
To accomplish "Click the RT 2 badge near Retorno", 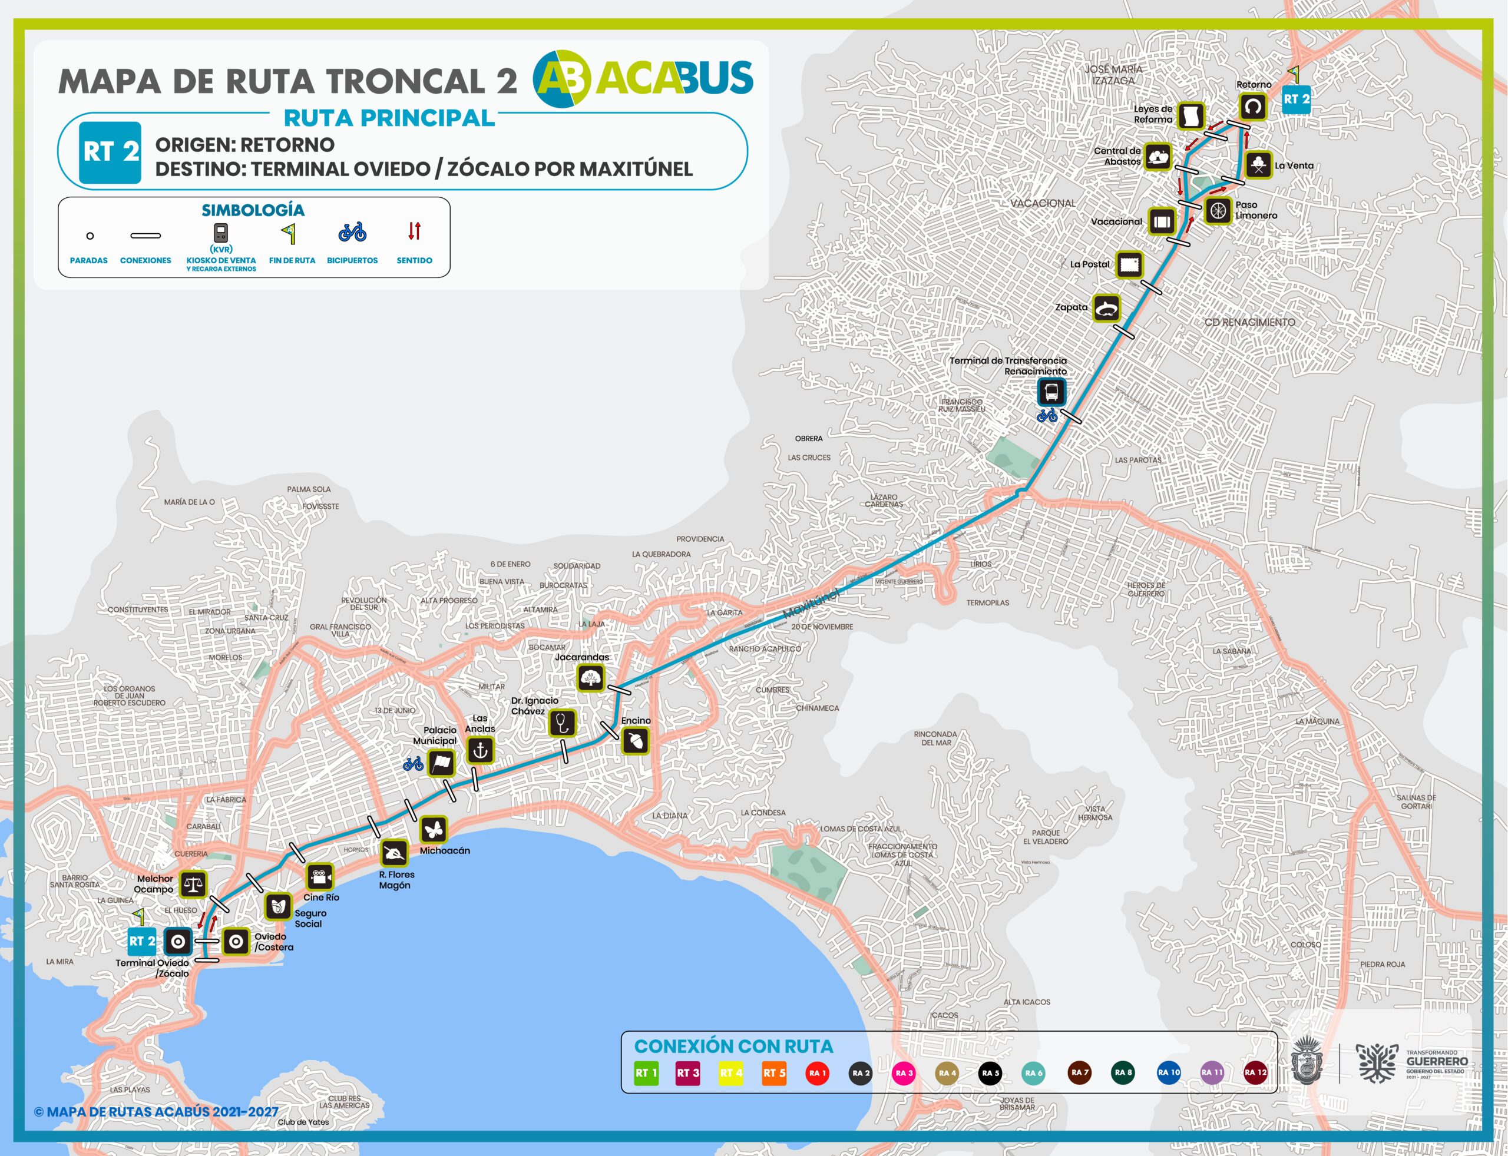I will (x=1297, y=100).
